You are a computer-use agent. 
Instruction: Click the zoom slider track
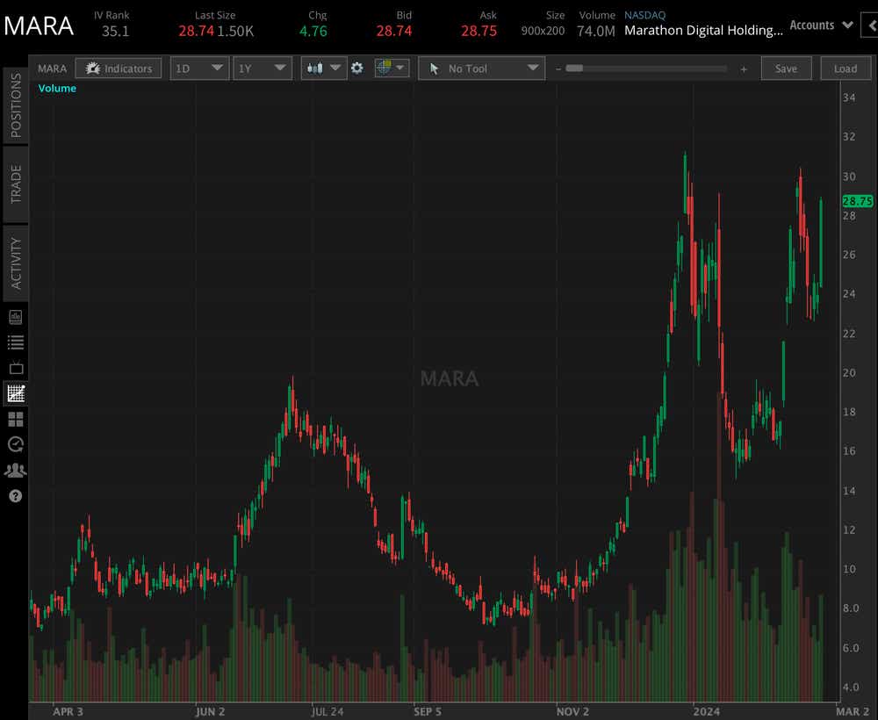tap(646, 68)
